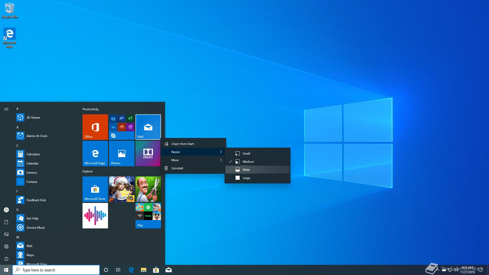Open Mail from the taskbar
This screenshot has height=275, width=489.
coord(168,270)
